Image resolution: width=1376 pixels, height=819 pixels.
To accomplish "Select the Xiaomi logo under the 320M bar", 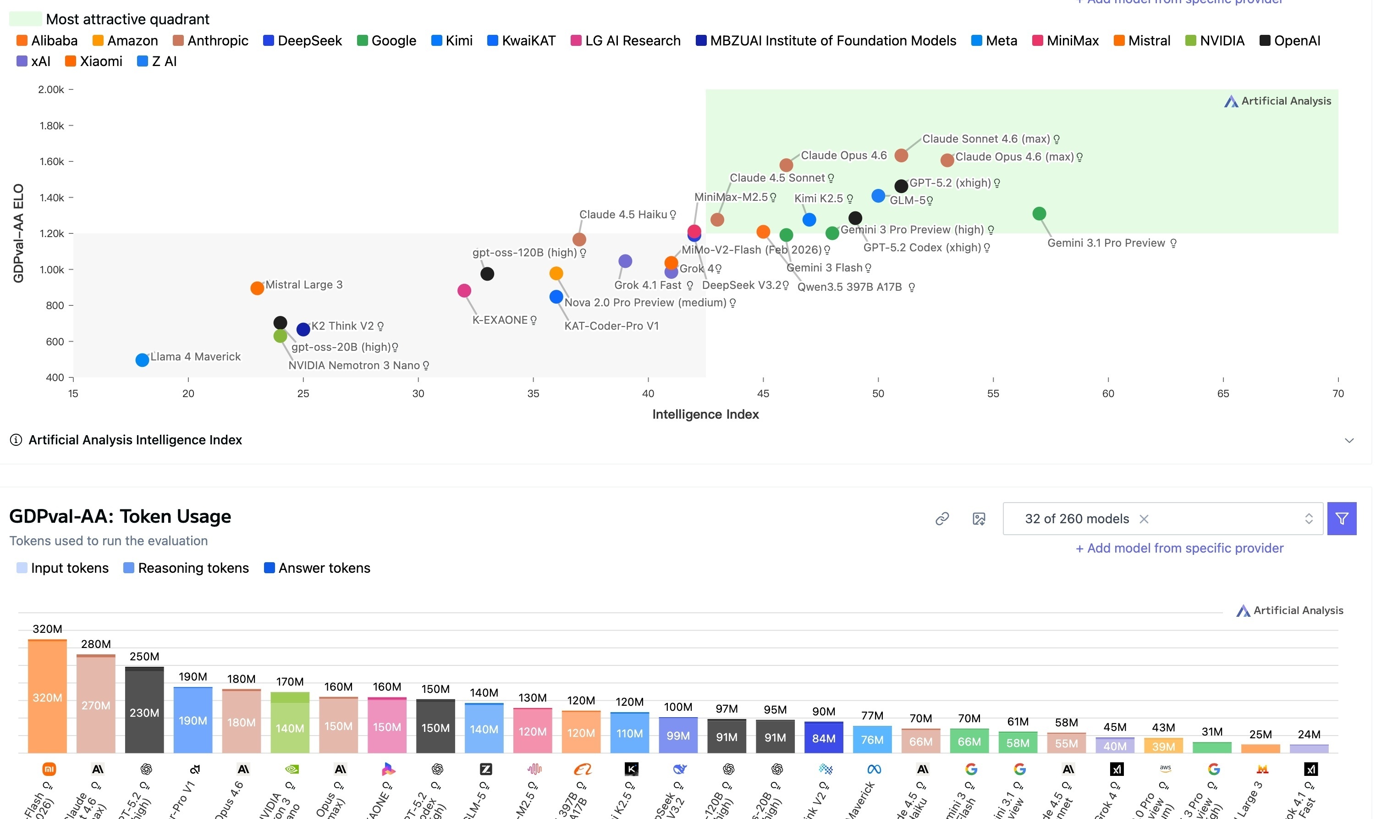I will [49, 769].
